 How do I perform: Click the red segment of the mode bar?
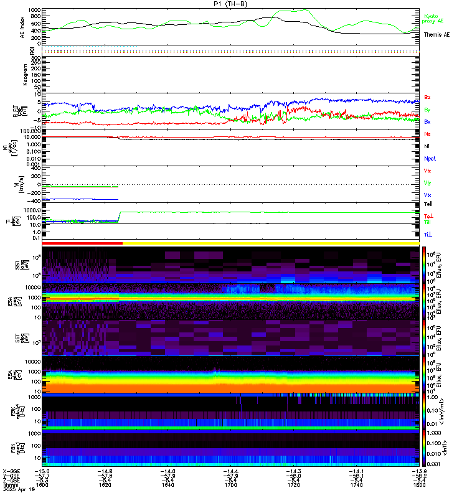click(82, 243)
